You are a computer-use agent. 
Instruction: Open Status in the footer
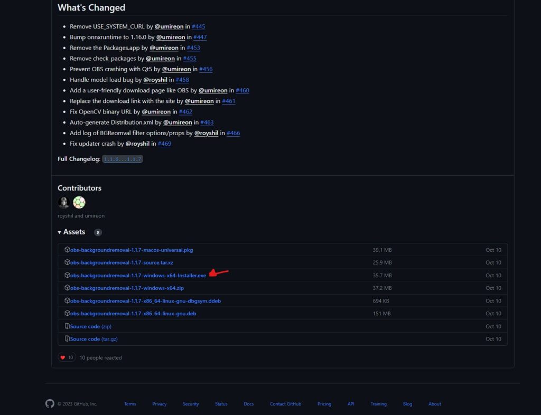221,404
